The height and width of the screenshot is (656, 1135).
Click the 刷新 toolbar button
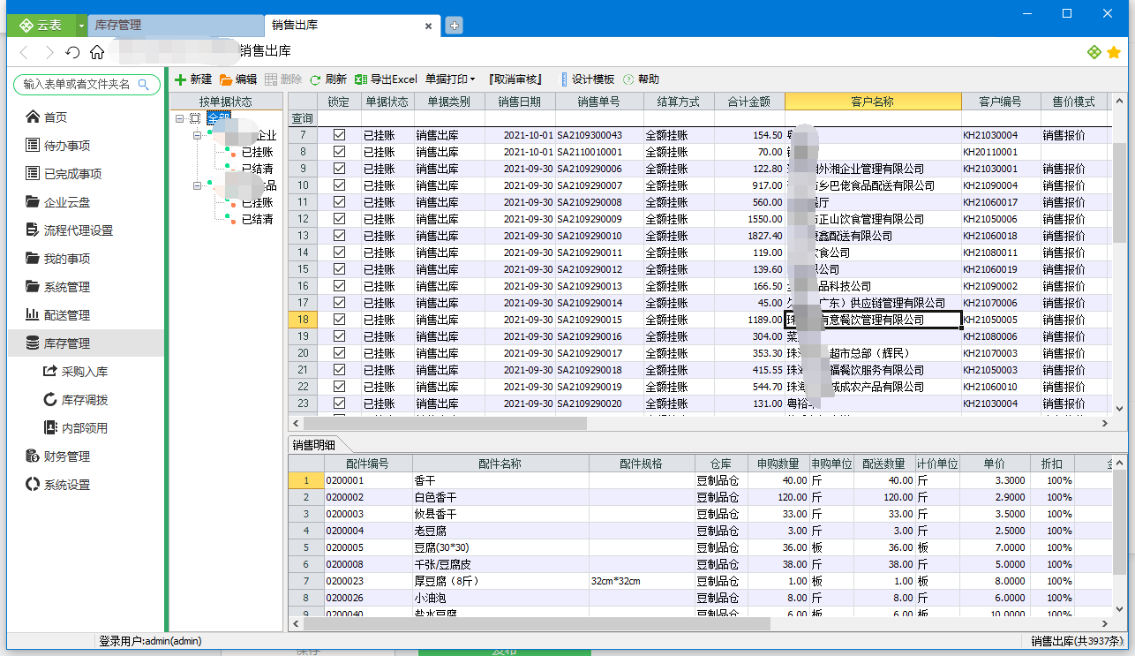pyautogui.click(x=328, y=79)
